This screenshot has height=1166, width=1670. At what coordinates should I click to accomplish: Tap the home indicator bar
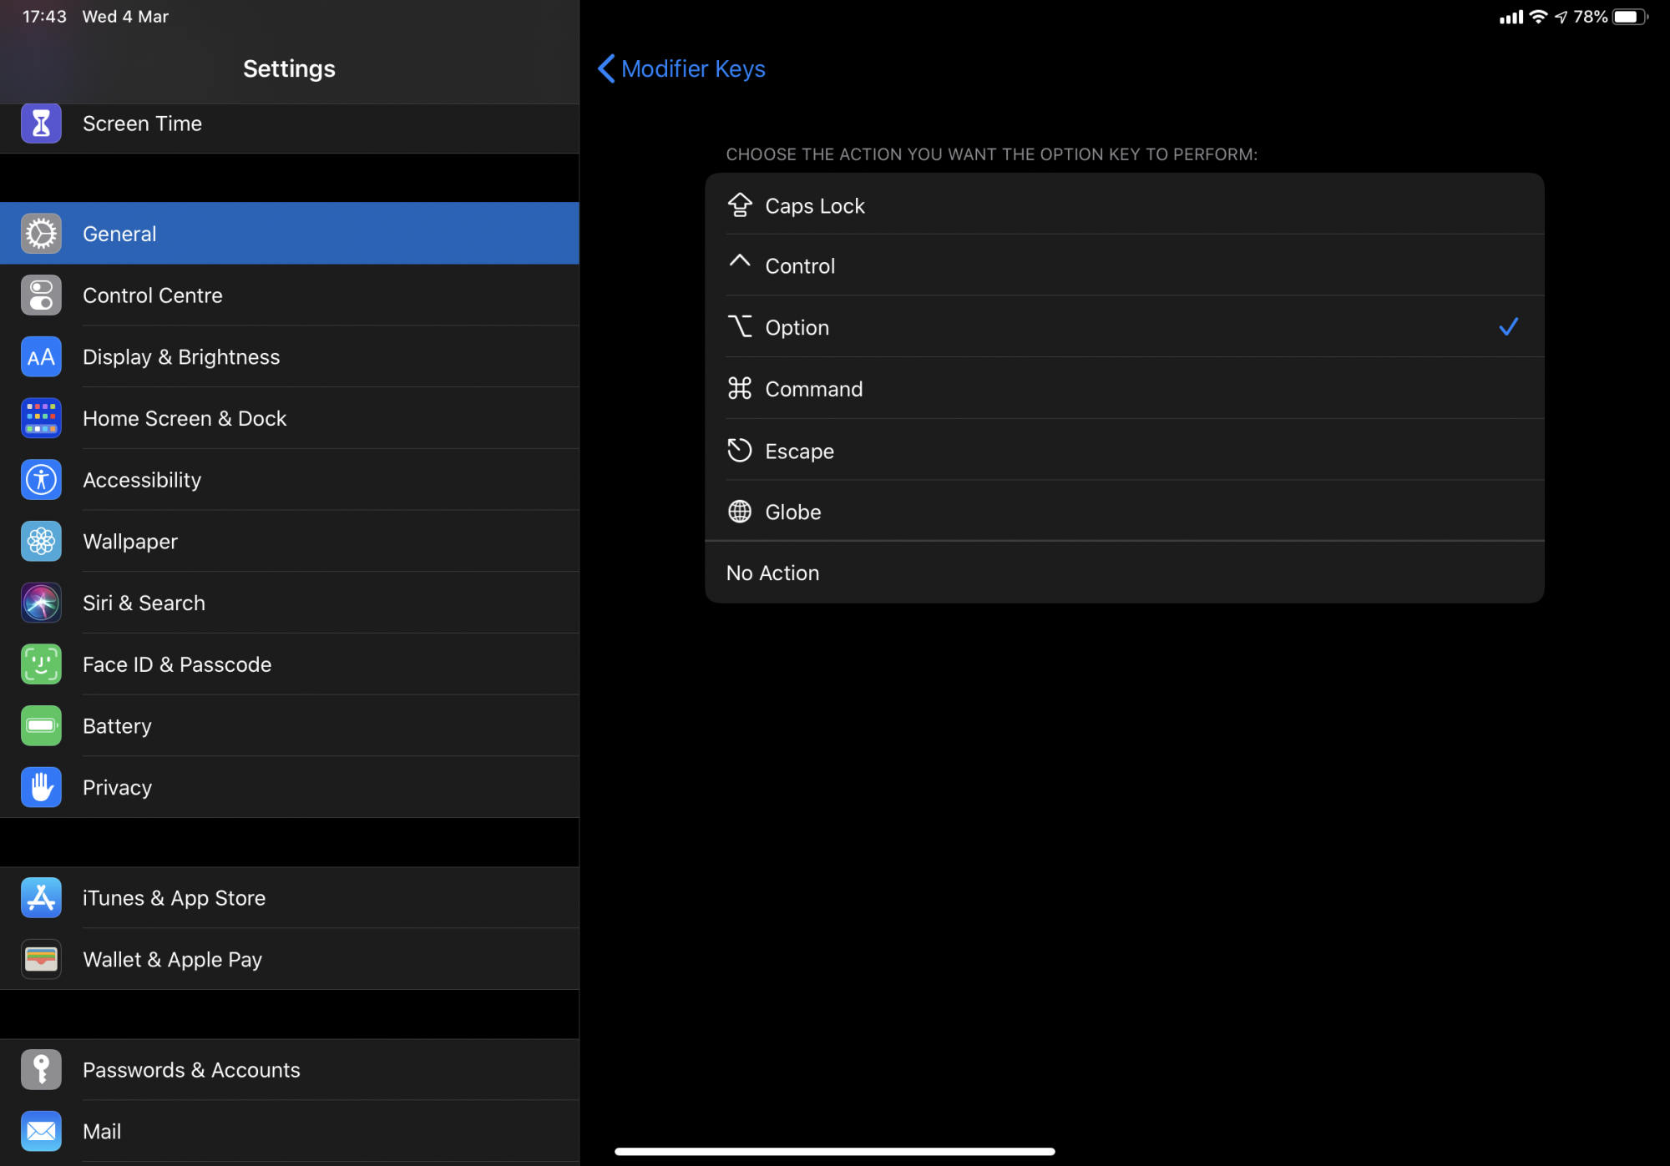click(x=834, y=1152)
